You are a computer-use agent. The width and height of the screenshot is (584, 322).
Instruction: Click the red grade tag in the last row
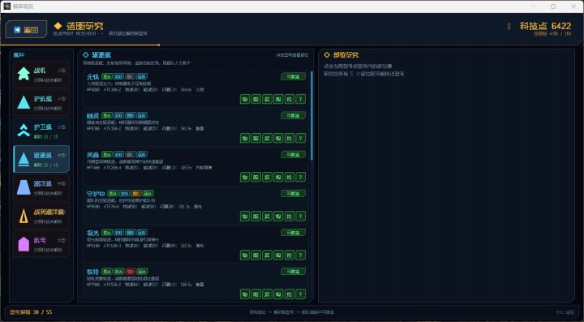pos(130,272)
